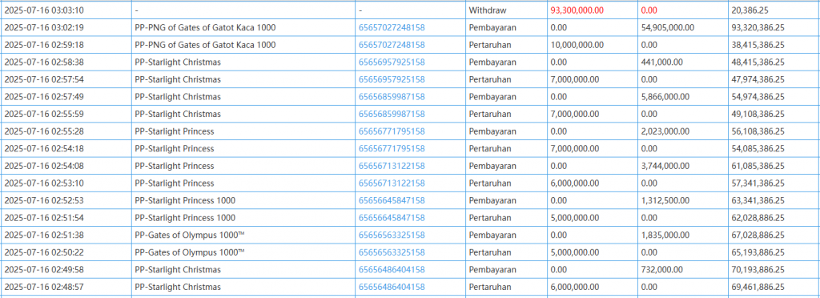Select timestamp cell 2025-07-16 03:03:10
The image size is (820, 298).
(x=66, y=10)
